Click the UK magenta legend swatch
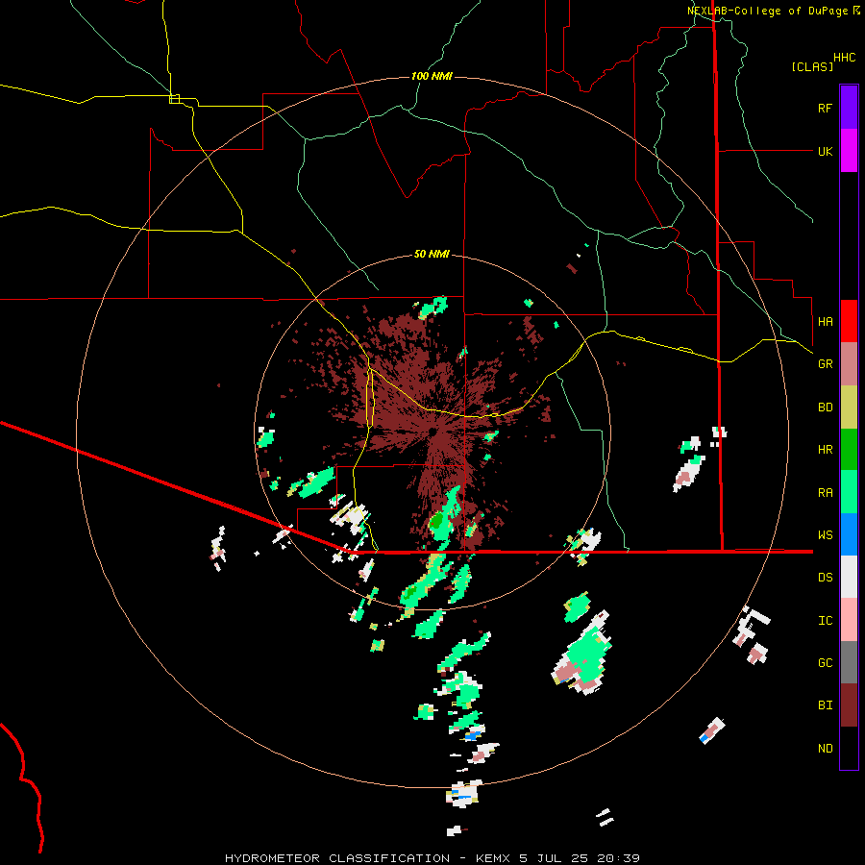 pos(849,151)
